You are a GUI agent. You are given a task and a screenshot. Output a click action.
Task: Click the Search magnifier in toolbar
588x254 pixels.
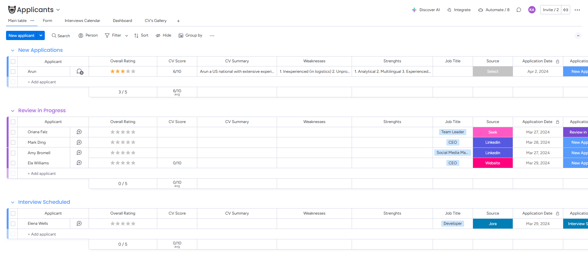tap(54, 36)
